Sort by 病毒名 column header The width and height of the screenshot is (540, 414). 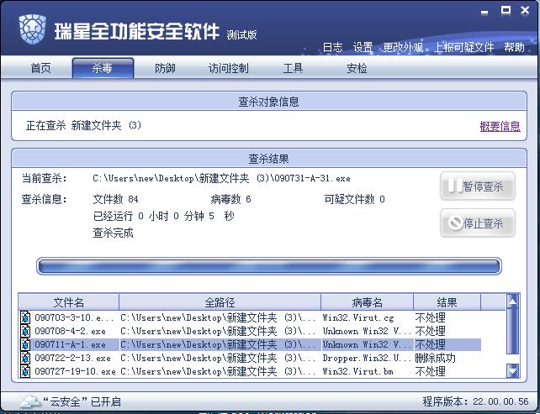coord(367,302)
